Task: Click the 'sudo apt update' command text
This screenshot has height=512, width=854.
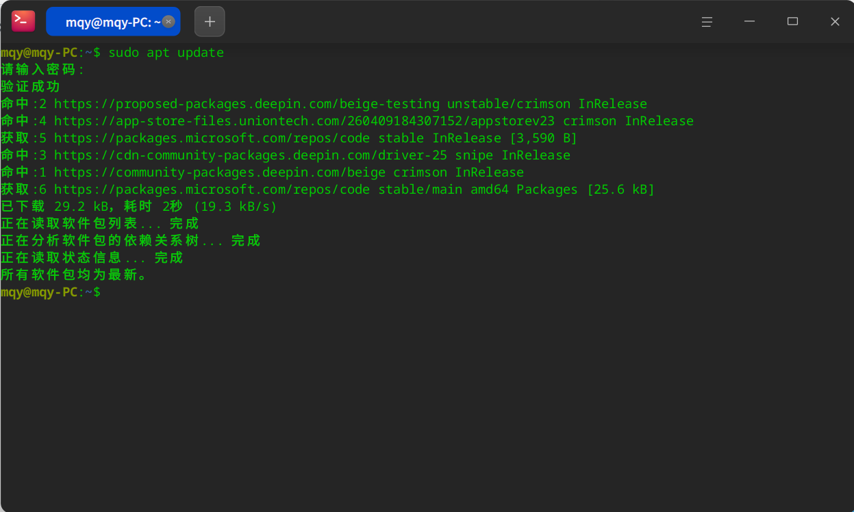Action: pos(166,53)
